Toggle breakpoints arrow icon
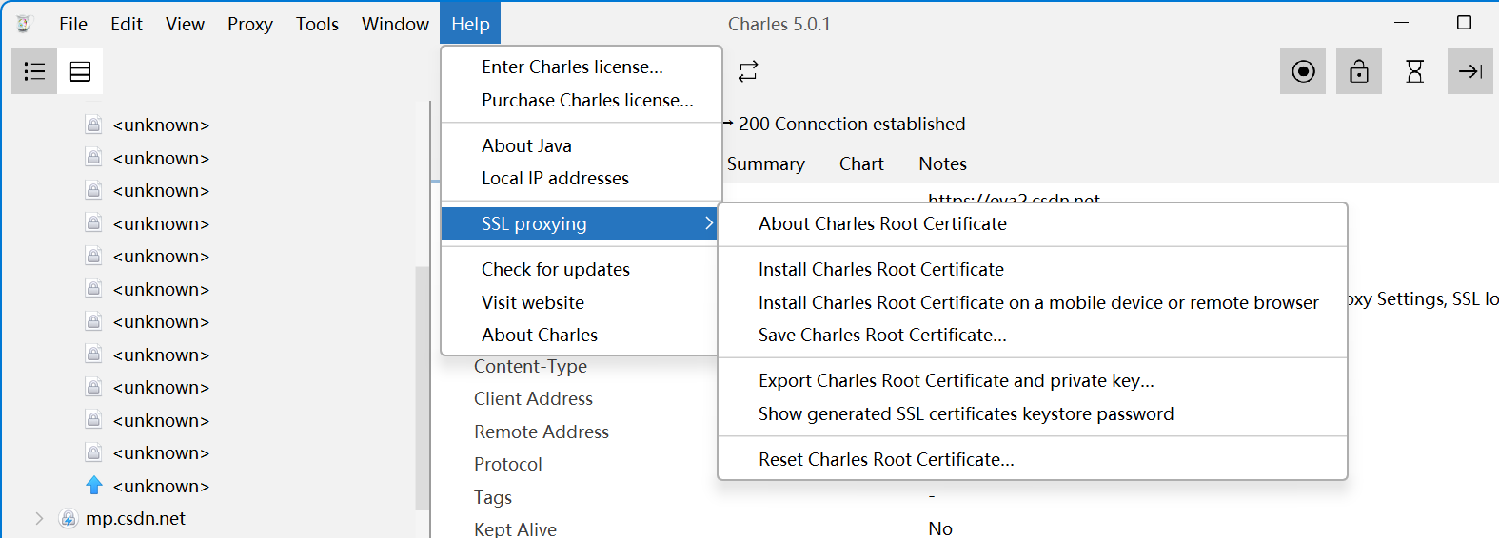Viewport: 1499px width, 538px height. tap(1470, 71)
